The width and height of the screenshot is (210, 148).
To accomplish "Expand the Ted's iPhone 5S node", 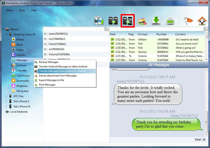I will pyautogui.click(x=6, y=106).
